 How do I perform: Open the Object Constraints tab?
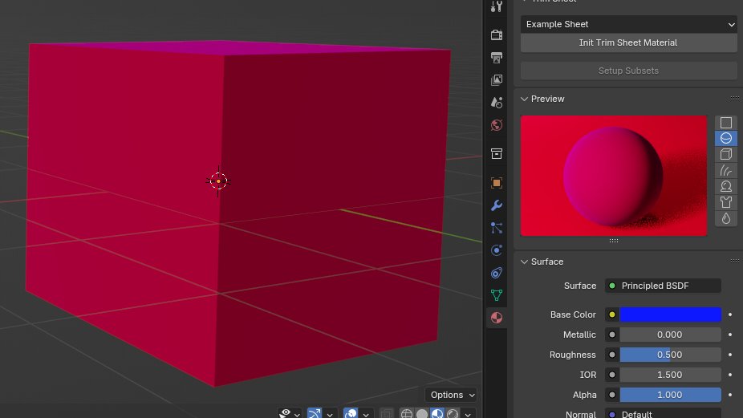(496, 273)
